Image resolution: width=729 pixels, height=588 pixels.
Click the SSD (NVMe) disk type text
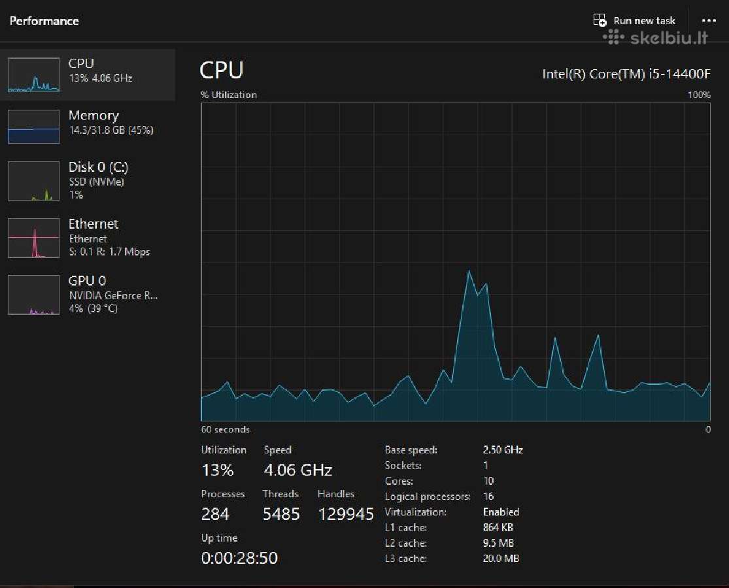(x=96, y=182)
